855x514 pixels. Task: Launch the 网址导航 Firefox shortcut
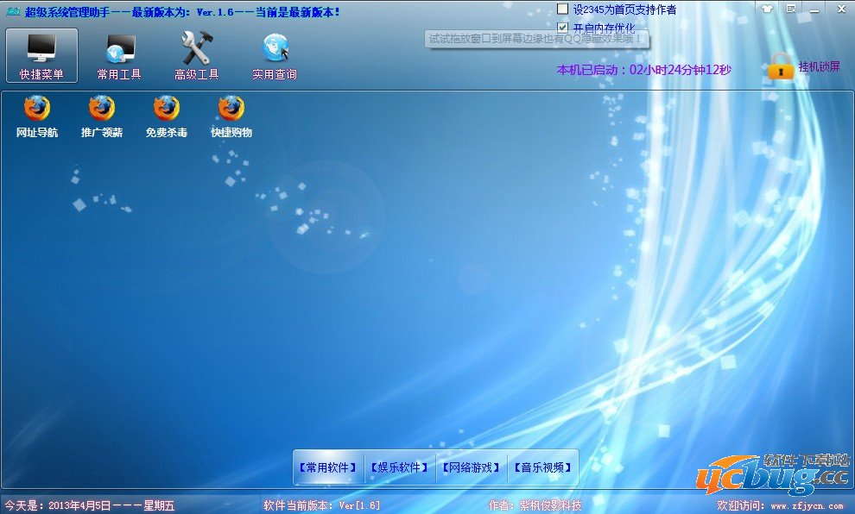(x=37, y=109)
